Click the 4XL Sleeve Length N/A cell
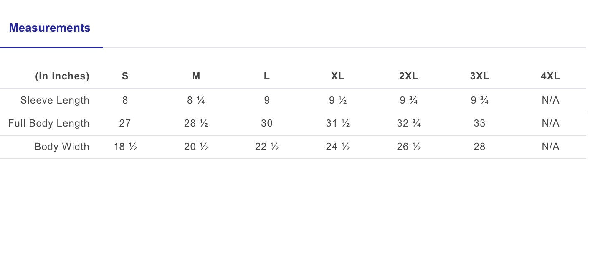This screenshot has height=274, width=608. [x=550, y=100]
